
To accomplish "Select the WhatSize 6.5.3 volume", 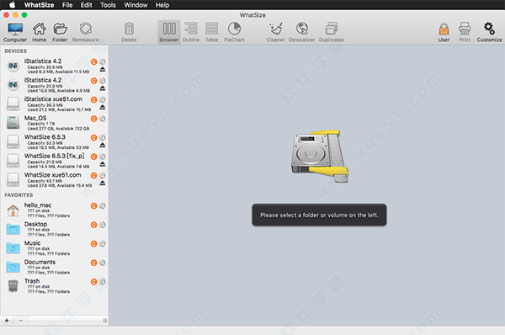I will coord(54,141).
